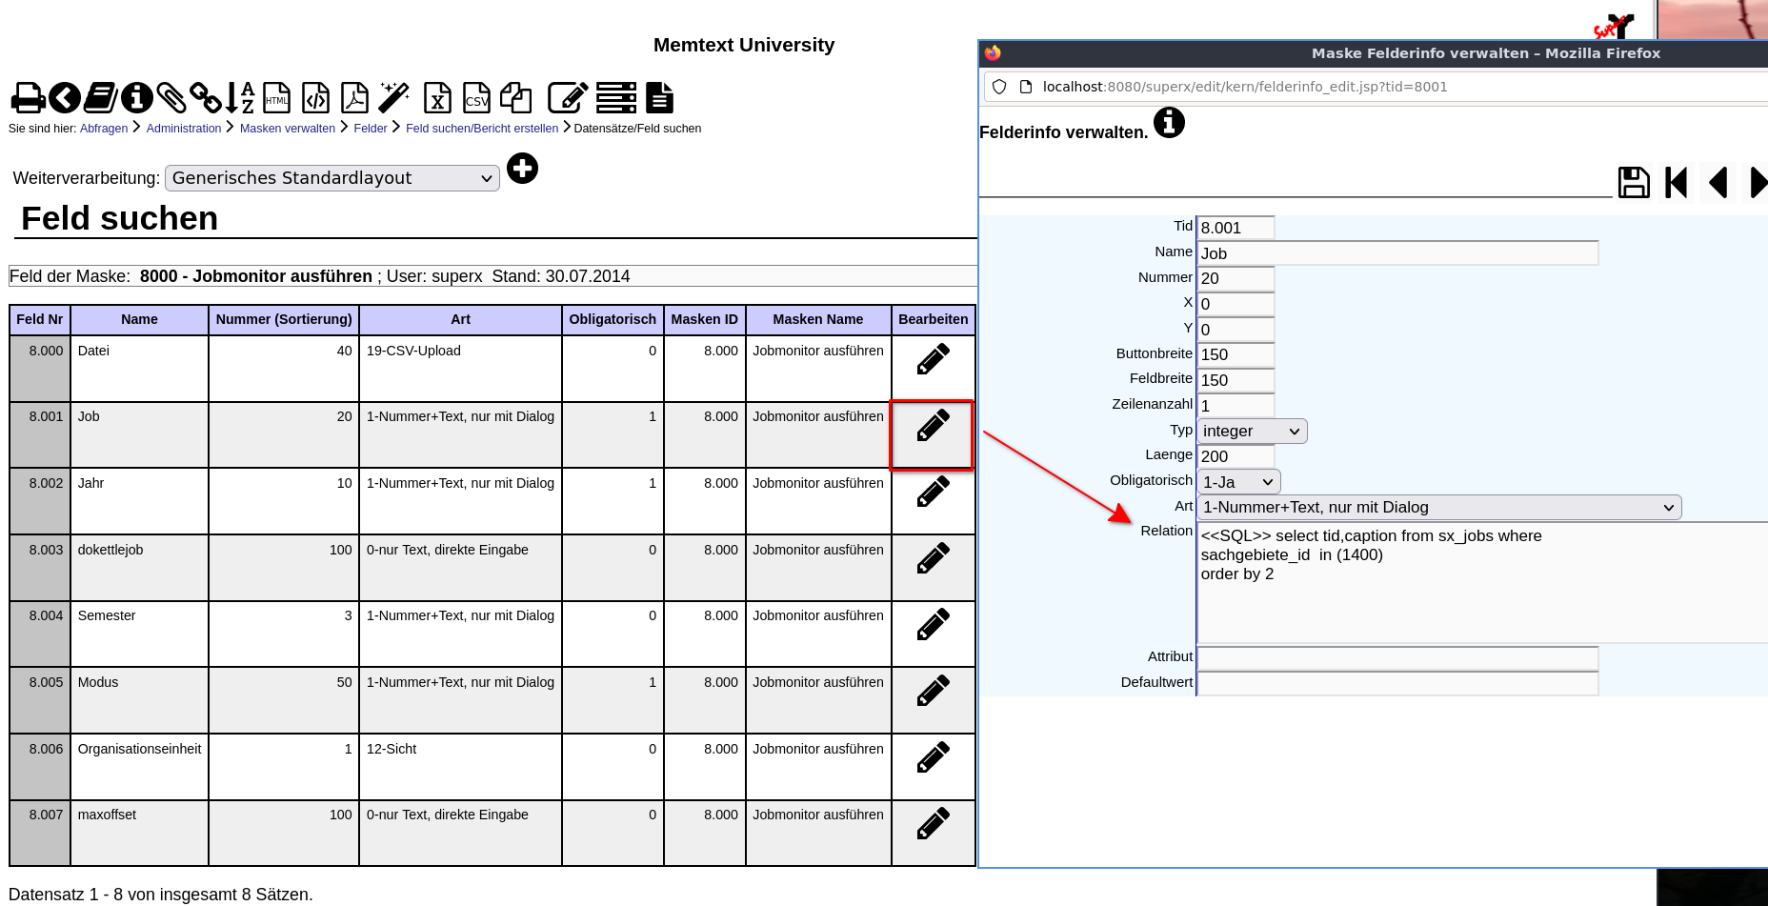Edit the Job field row
Screen dimensions: 1768x906
(x=933, y=425)
